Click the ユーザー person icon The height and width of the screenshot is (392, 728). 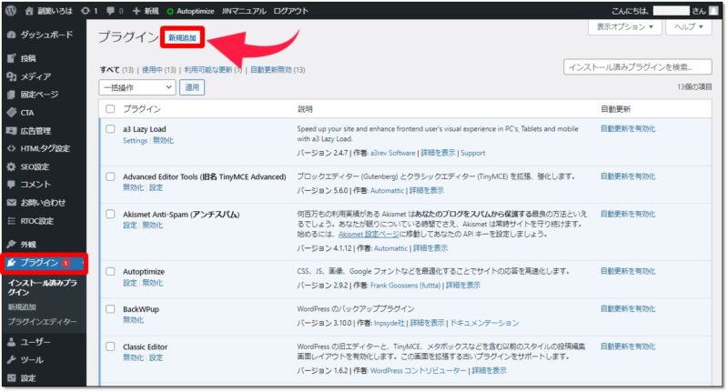[12, 342]
